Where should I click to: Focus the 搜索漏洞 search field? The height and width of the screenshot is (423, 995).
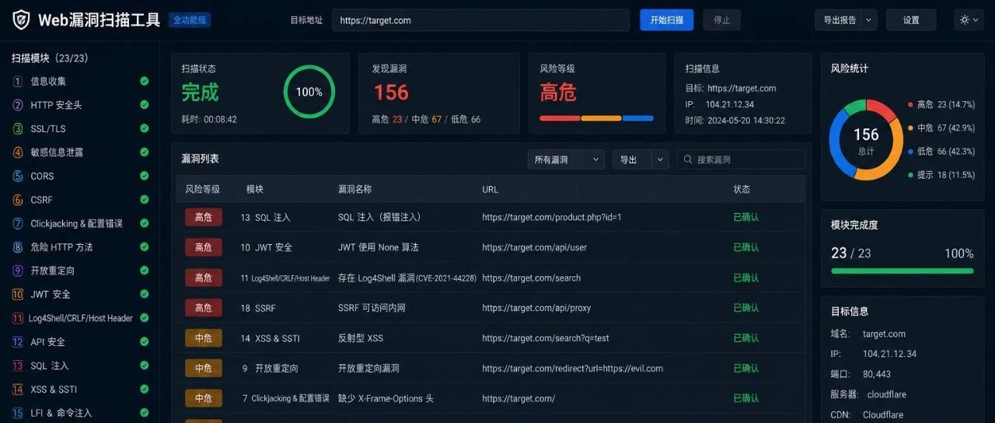tap(741, 159)
